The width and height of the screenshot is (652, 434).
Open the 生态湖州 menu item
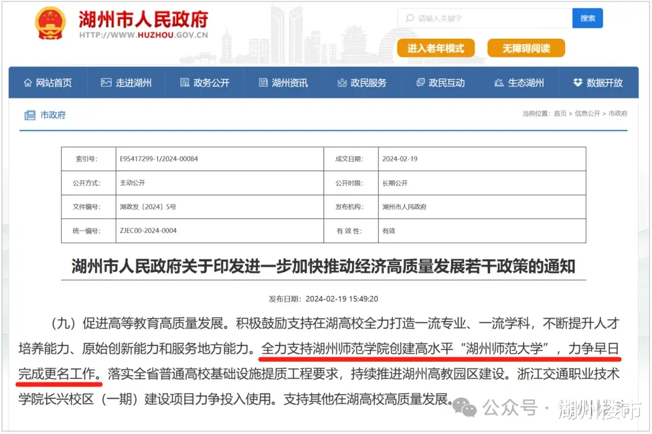519,83
